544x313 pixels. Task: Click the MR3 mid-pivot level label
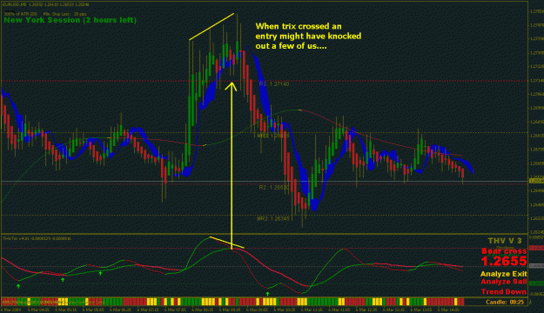[273, 136]
